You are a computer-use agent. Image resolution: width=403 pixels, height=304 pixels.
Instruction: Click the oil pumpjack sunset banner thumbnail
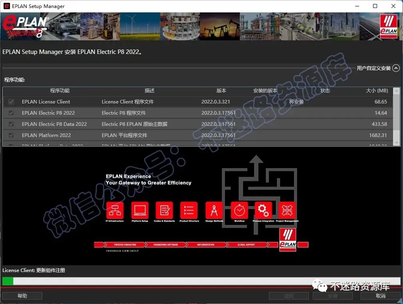220,26
